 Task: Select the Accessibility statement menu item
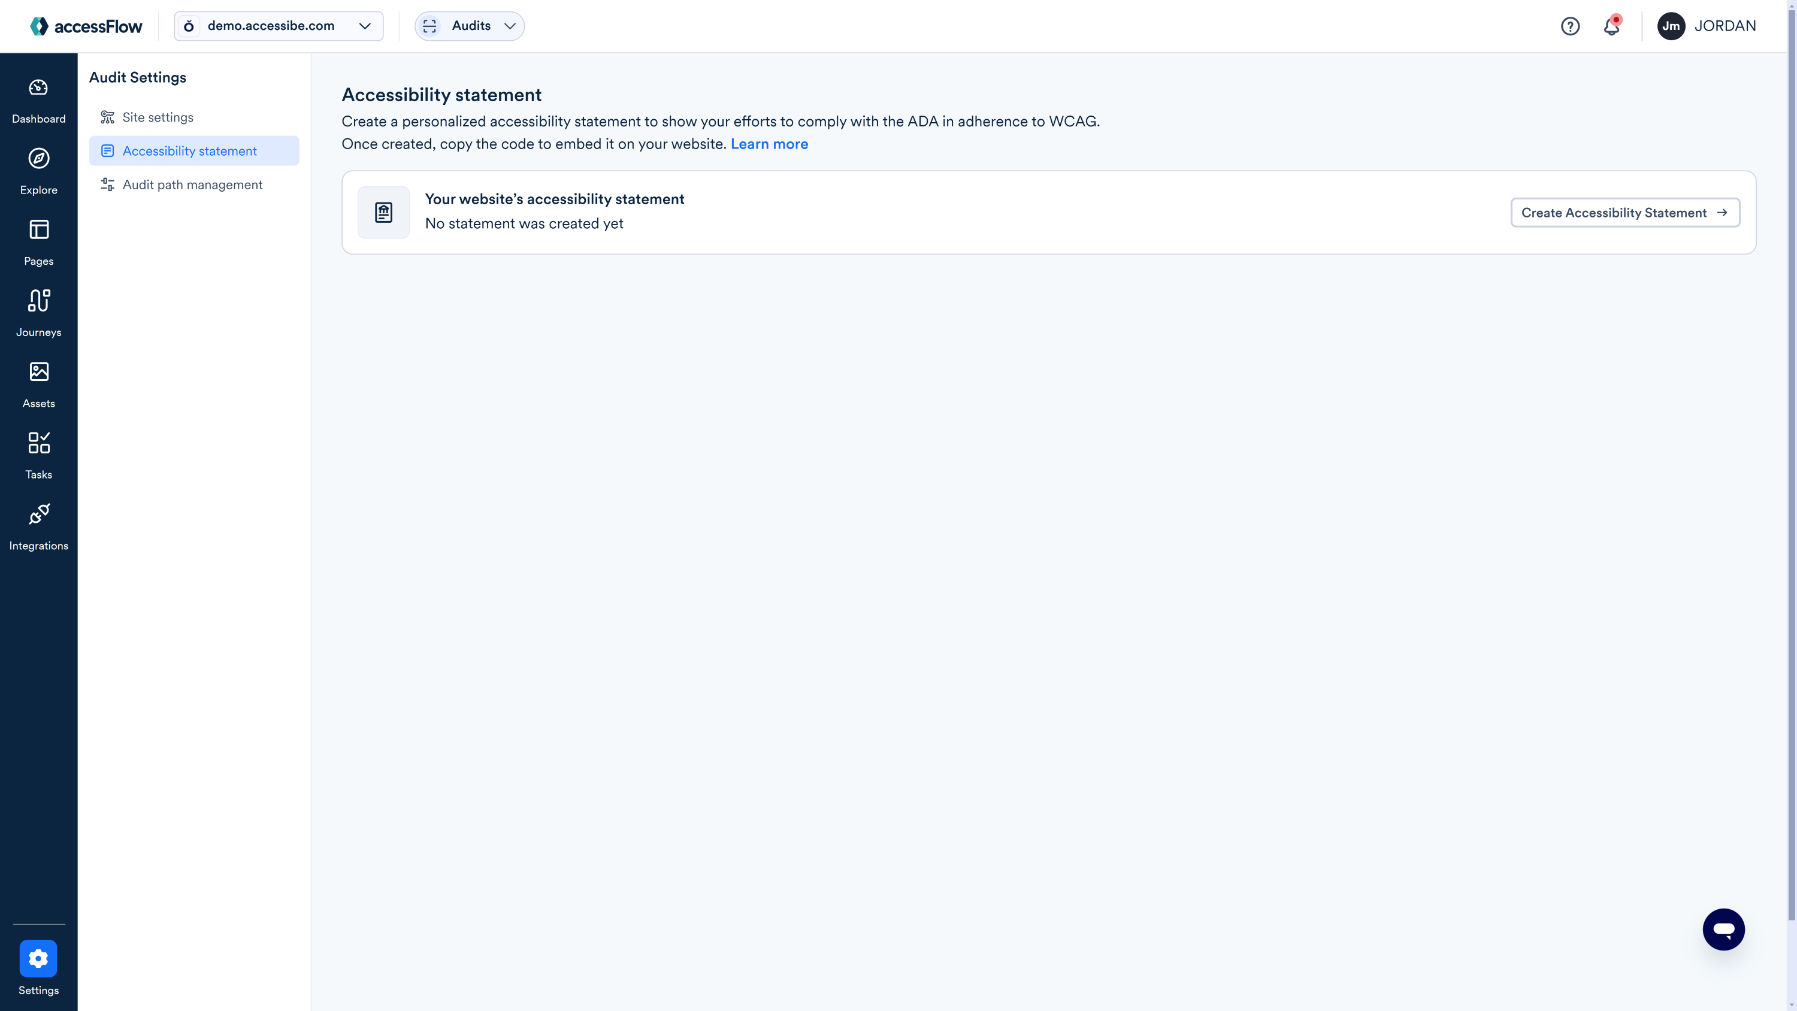pos(189,151)
